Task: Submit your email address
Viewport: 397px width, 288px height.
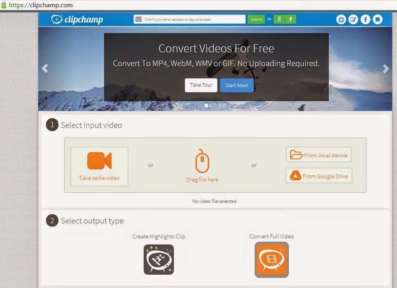Action: (256, 19)
